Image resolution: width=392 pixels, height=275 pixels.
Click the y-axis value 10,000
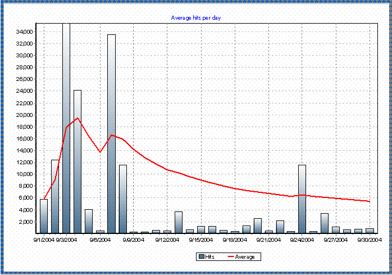click(24, 174)
